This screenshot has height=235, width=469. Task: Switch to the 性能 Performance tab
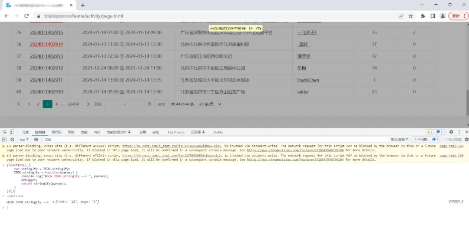tap(84, 132)
